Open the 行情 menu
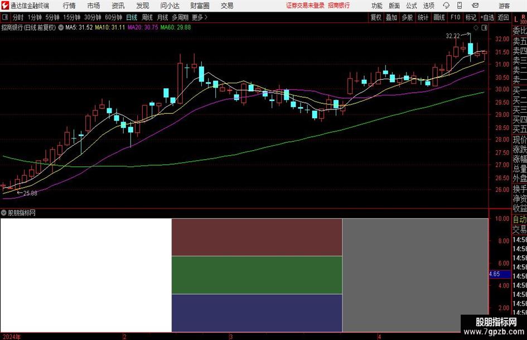 69,6
